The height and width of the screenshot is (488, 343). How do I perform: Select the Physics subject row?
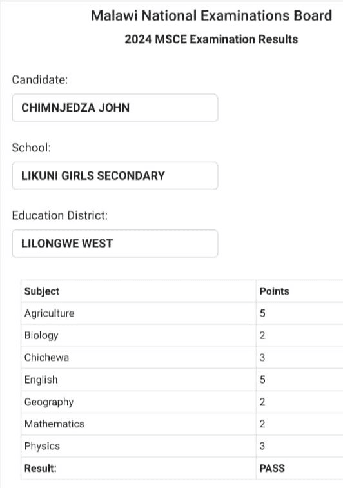pos(182,446)
